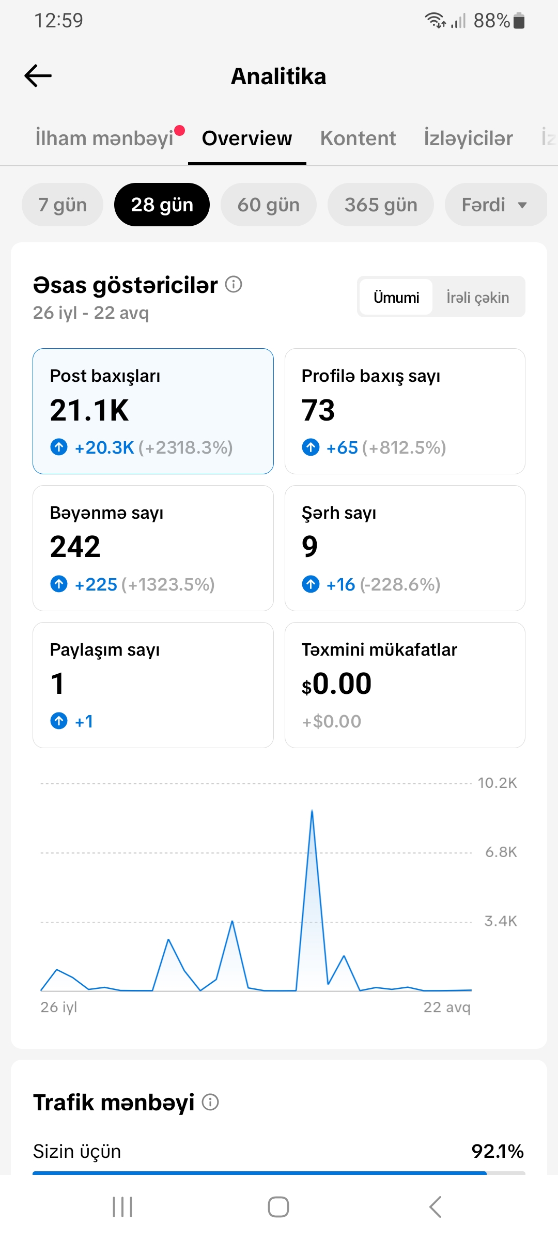The image size is (558, 1240).
Task: Tap the up-arrow icon under Bəyənmə sayı
Action: click(x=59, y=584)
